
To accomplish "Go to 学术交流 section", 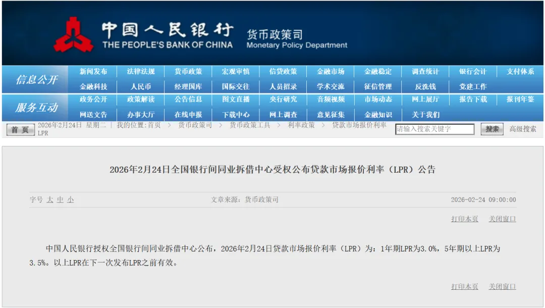I will point(331,86).
